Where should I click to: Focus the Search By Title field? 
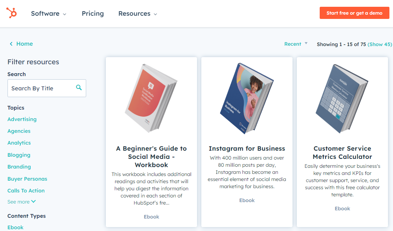(x=47, y=88)
